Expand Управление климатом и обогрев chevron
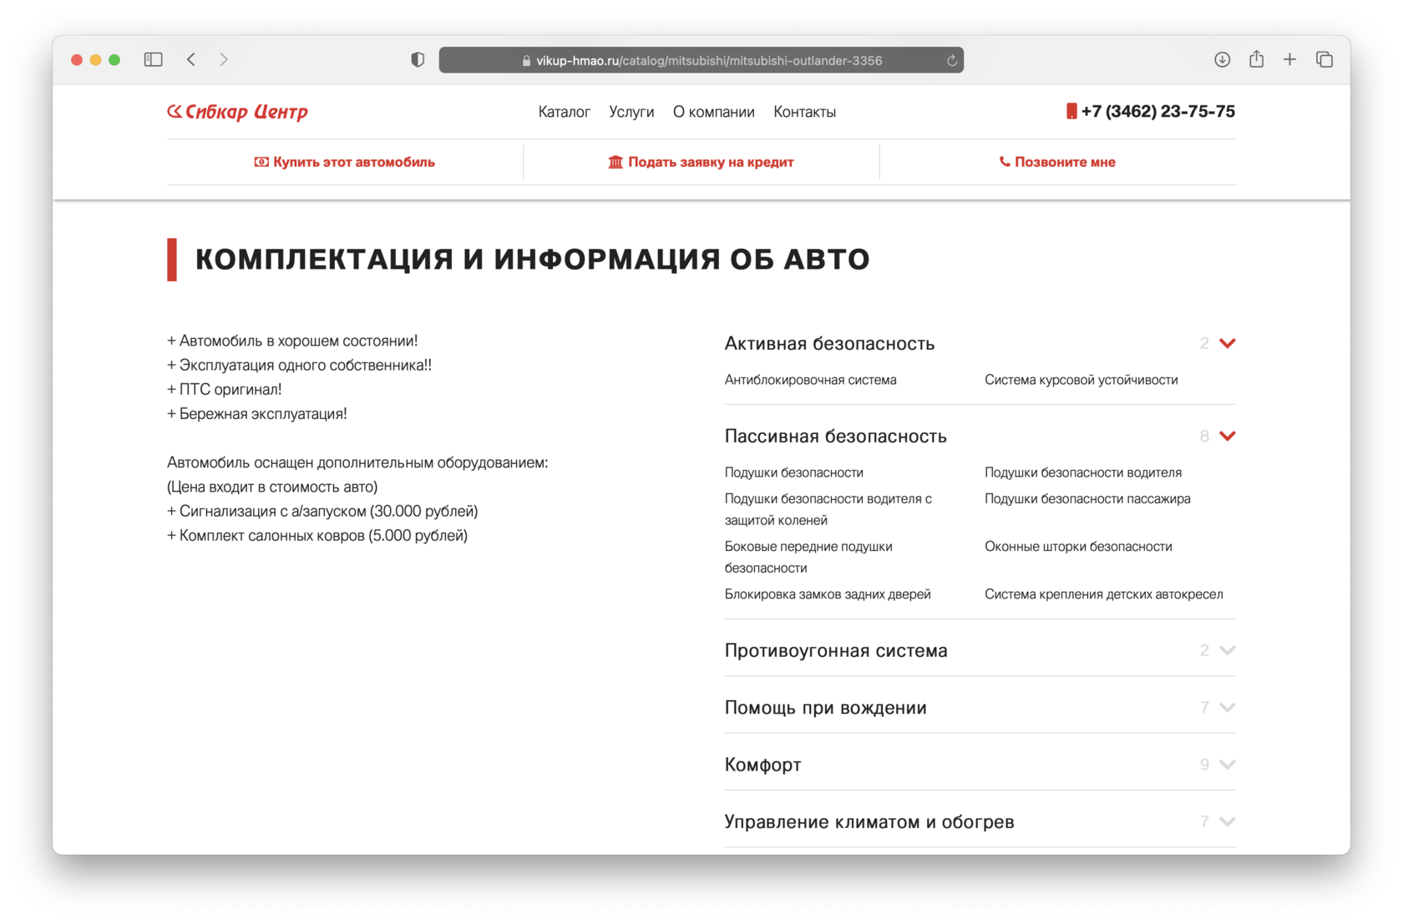 tap(1227, 821)
